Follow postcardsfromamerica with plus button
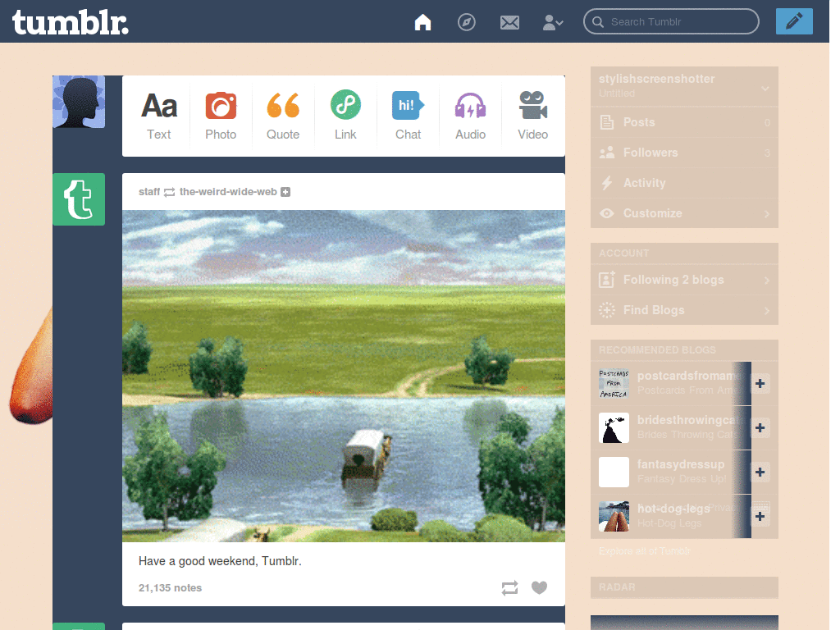 click(760, 384)
